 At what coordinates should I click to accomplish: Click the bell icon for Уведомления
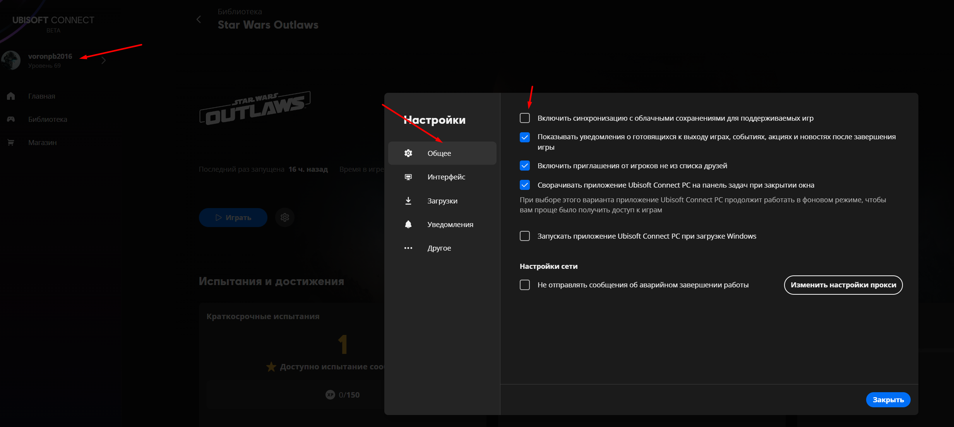[x=408, y=224]
